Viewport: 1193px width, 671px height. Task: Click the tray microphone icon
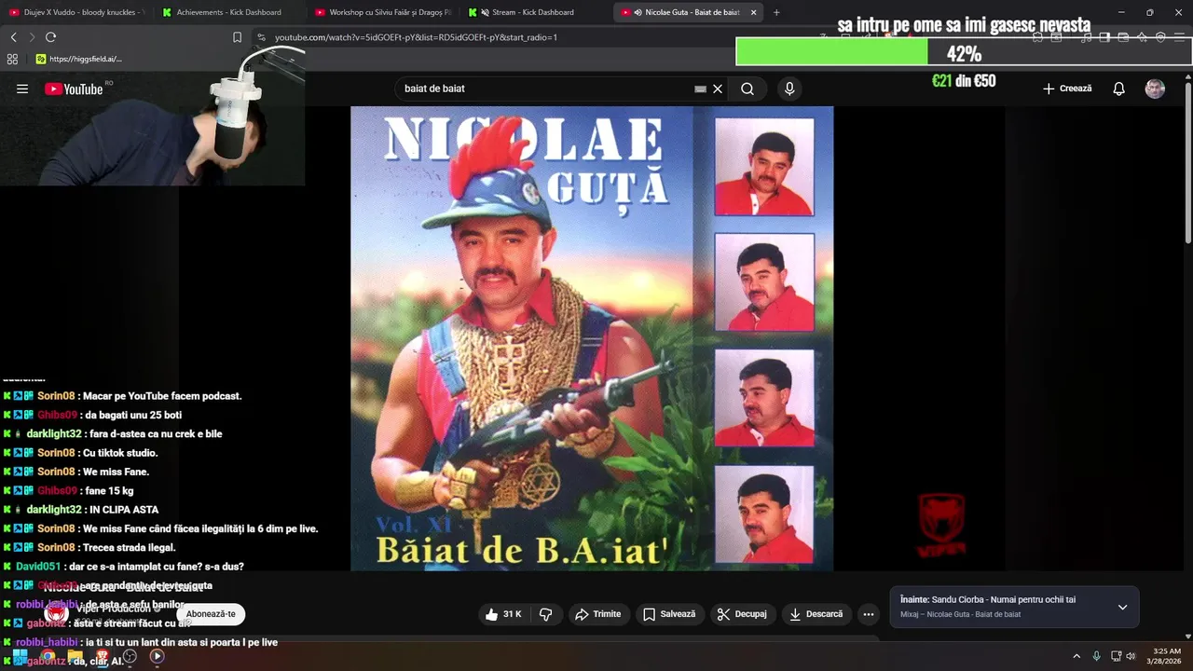click(x=1097, y=656)
